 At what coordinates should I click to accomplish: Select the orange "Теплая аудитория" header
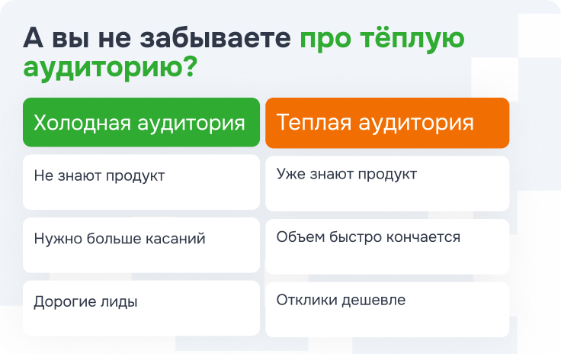tap(387, 123)
